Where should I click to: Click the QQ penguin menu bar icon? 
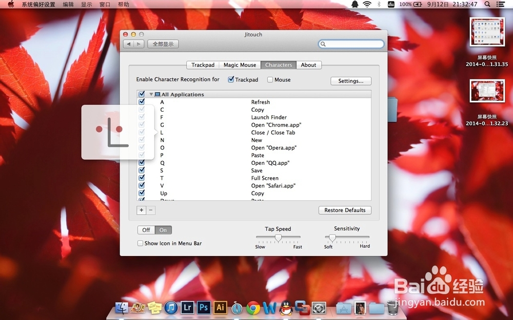(354, 4)
